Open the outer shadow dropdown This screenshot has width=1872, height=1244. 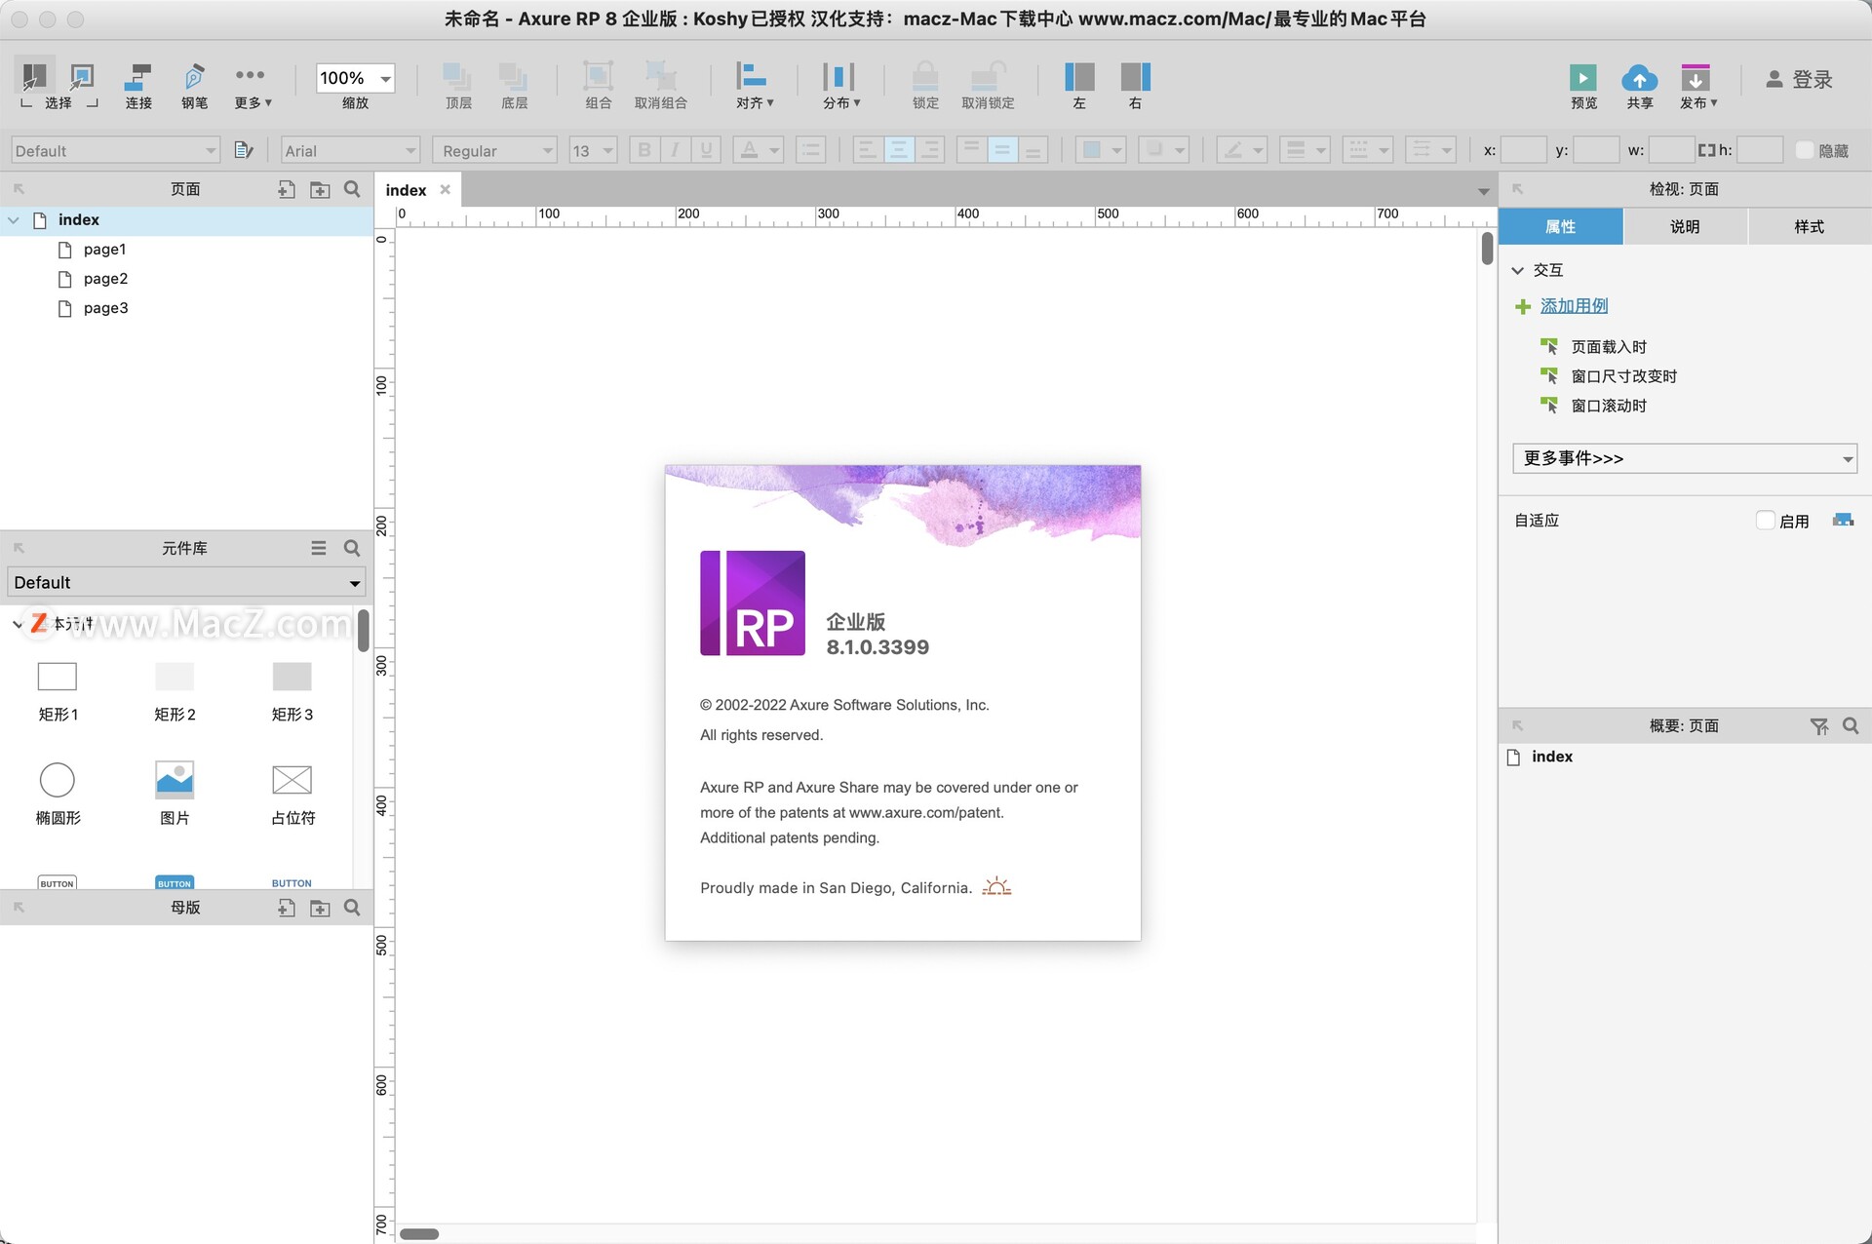click(x=1163, y=150)
